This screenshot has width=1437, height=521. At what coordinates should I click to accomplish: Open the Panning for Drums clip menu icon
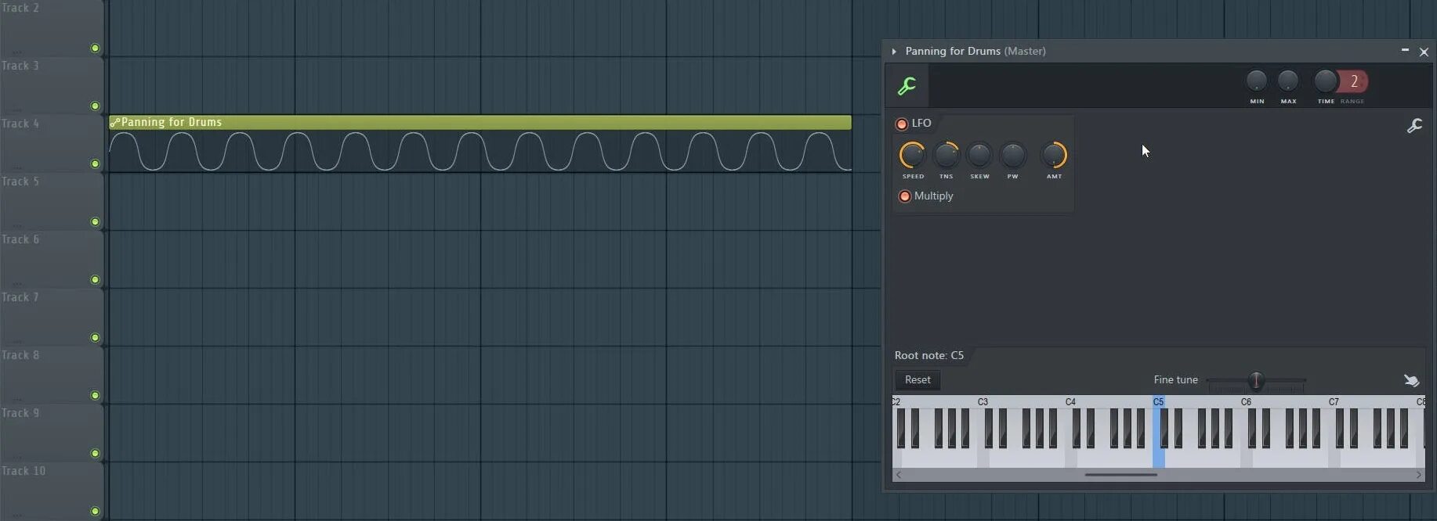pyautogui.click(x=115, y=123)
